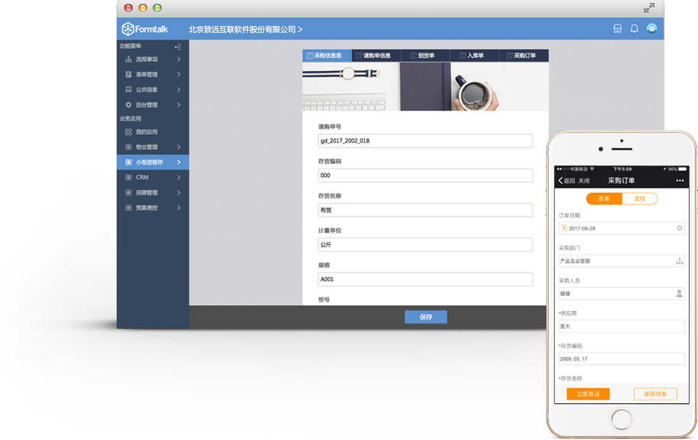The image size is (698, 440).
Task: Click the Formtalk logo icon
Action: (x=128, y=29)
